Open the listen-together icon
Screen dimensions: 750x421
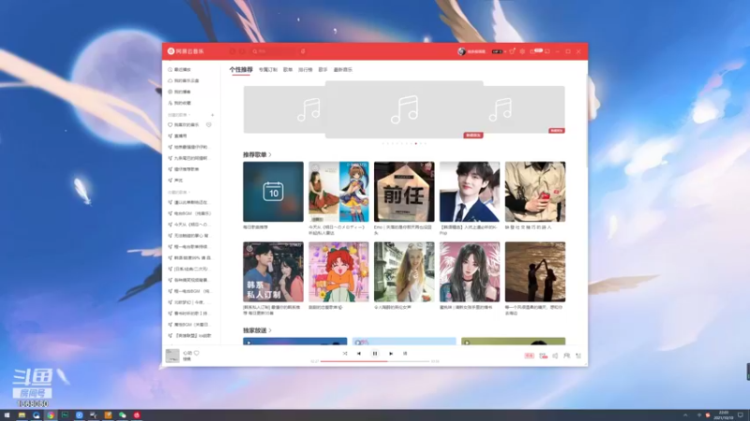(567, 356)
